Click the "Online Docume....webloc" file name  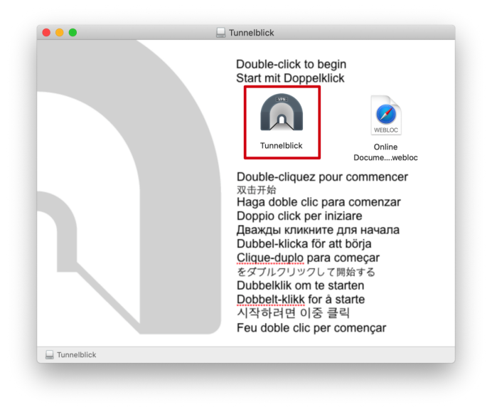[385, 152]
